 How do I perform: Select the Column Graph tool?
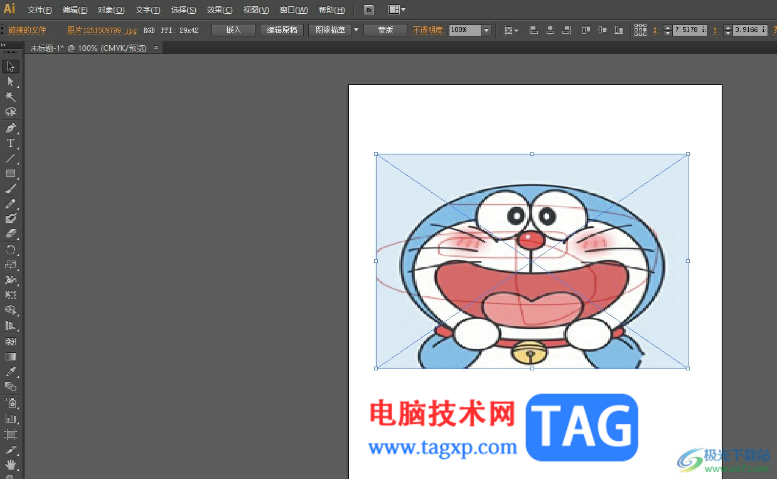[11, 418]
